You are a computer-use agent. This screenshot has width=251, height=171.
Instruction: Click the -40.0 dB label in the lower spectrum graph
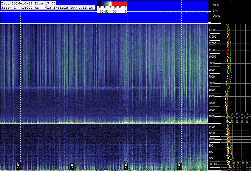click(x=243, y=165)
